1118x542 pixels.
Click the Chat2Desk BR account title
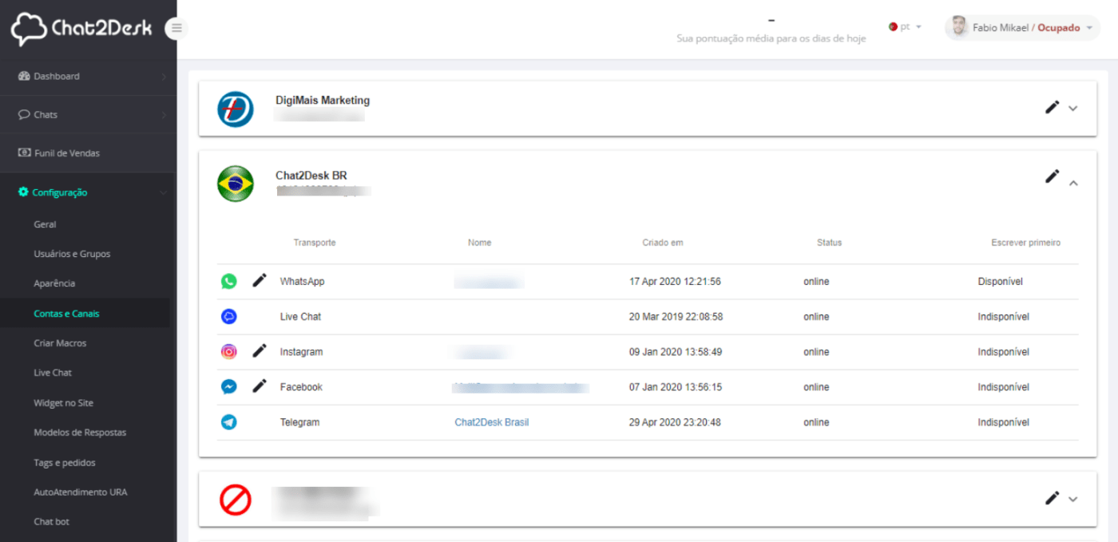[311, 176]
